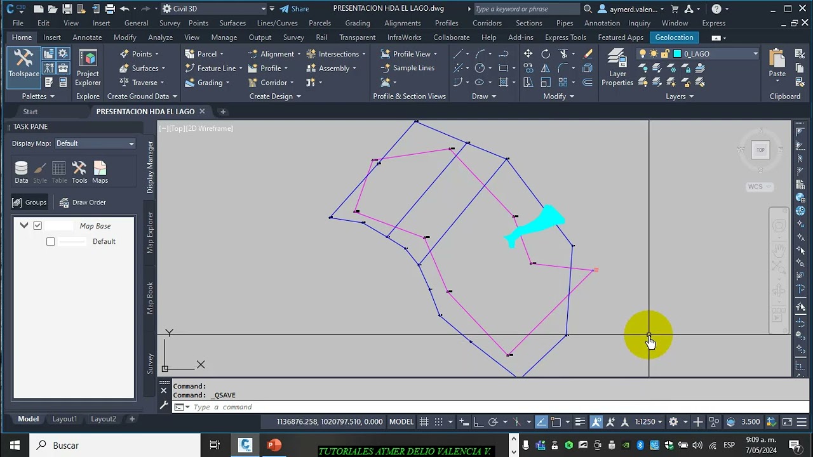
Task: Click the Clean Screen icon in status bar
Action: coord(787,421)
